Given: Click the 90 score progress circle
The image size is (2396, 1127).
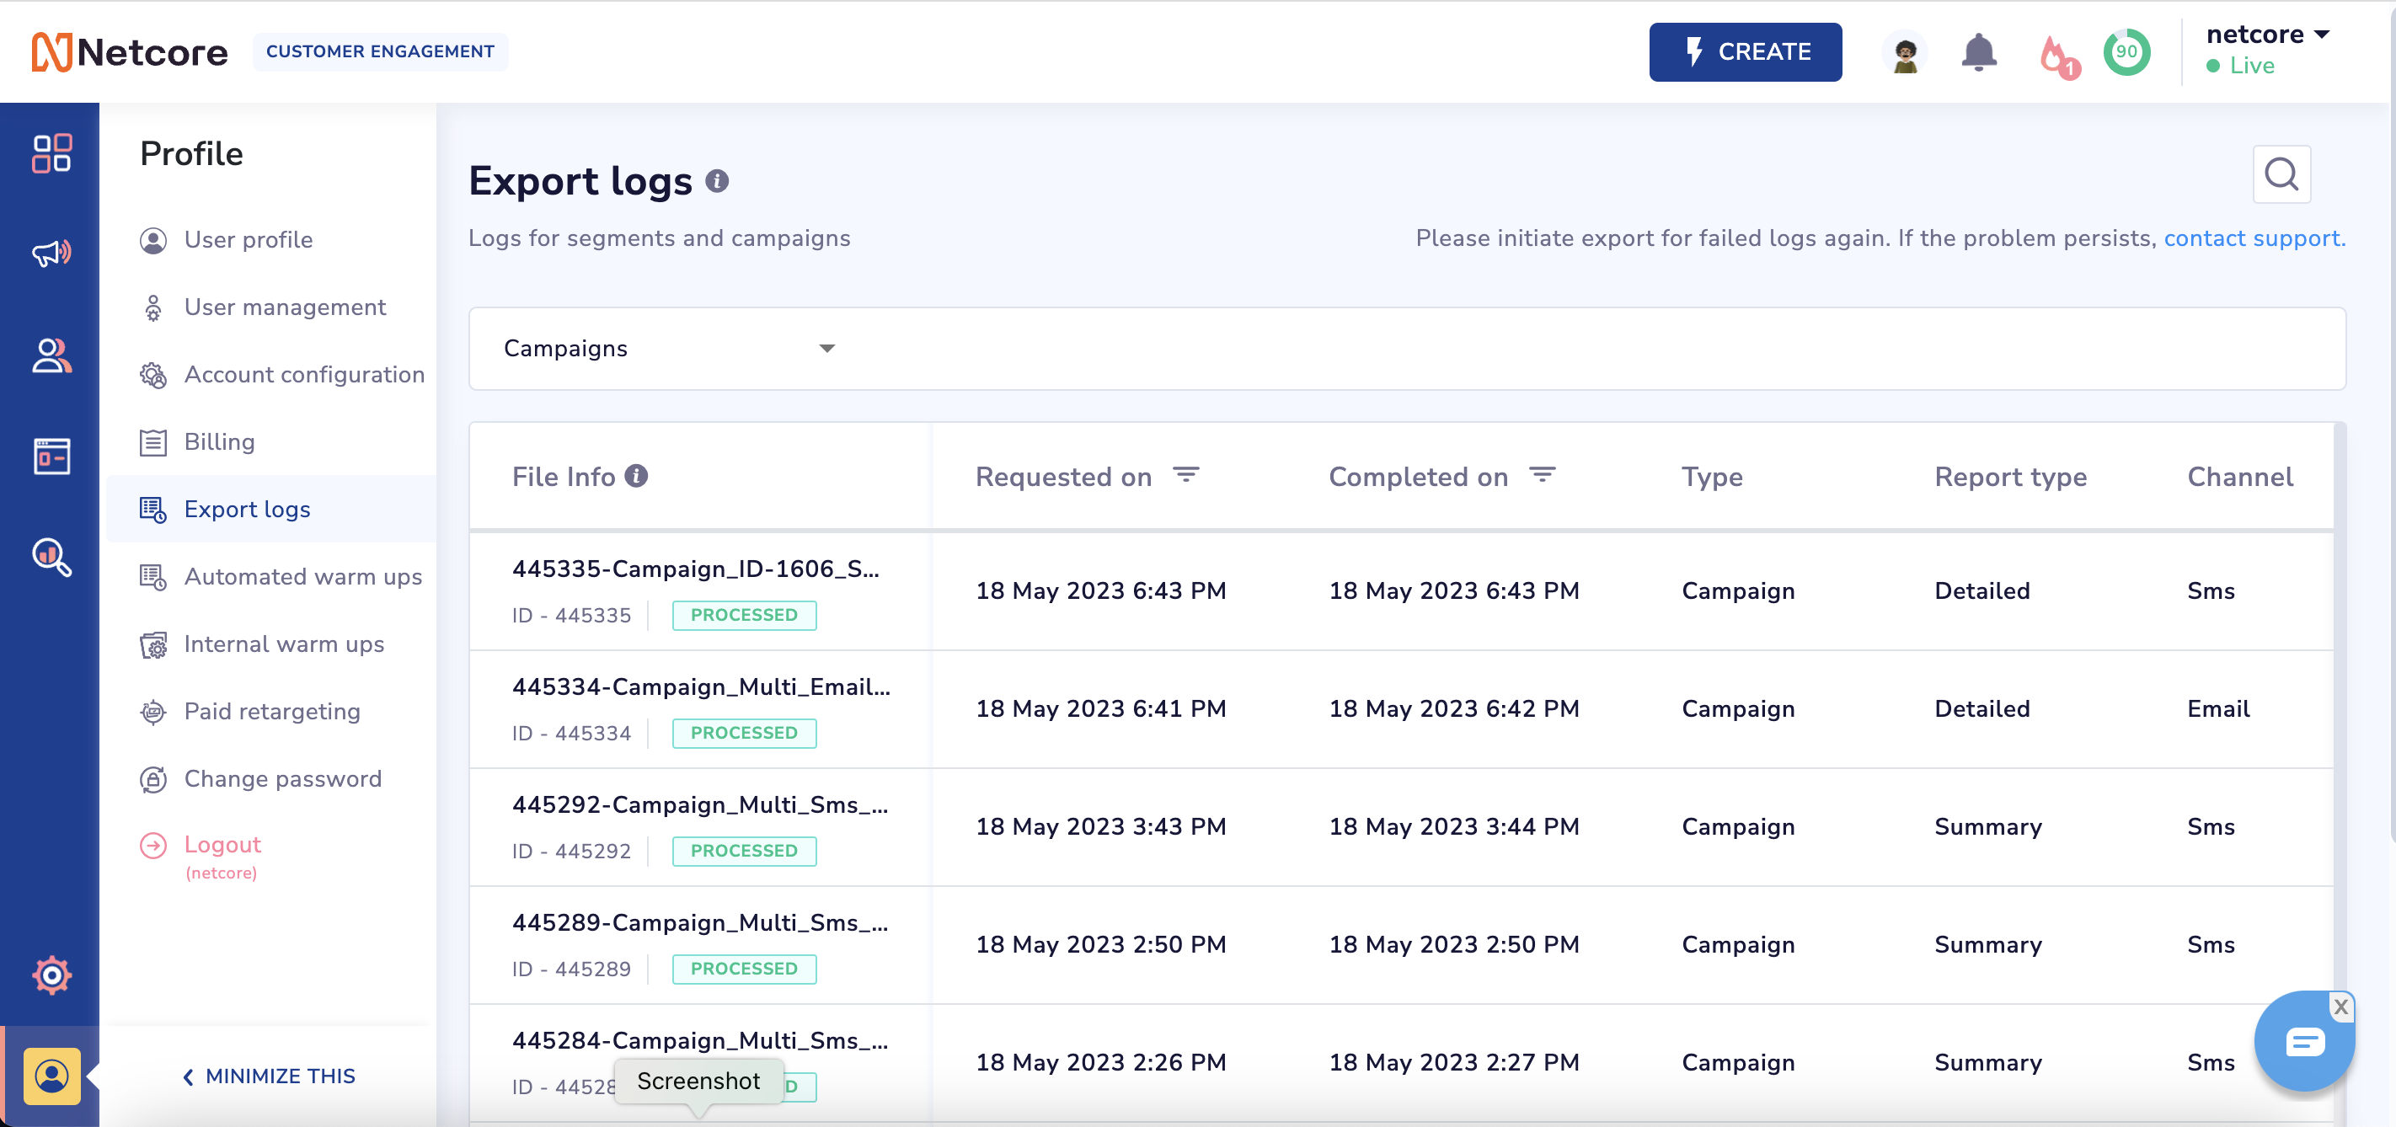Looking at the screenshot, I should coord(2126,52).
